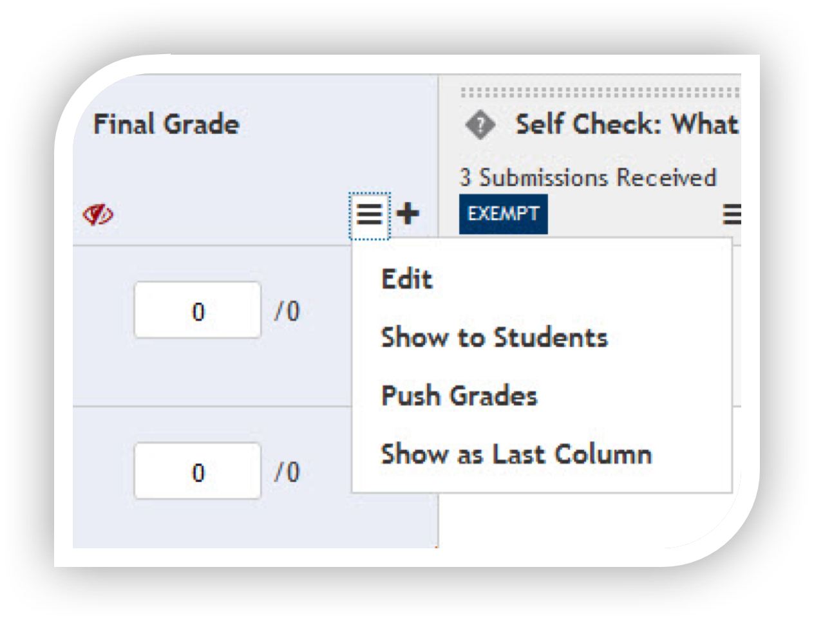Click the /0 label in the first row
Viewport: 814px width, 621px height.
[287, 312]
